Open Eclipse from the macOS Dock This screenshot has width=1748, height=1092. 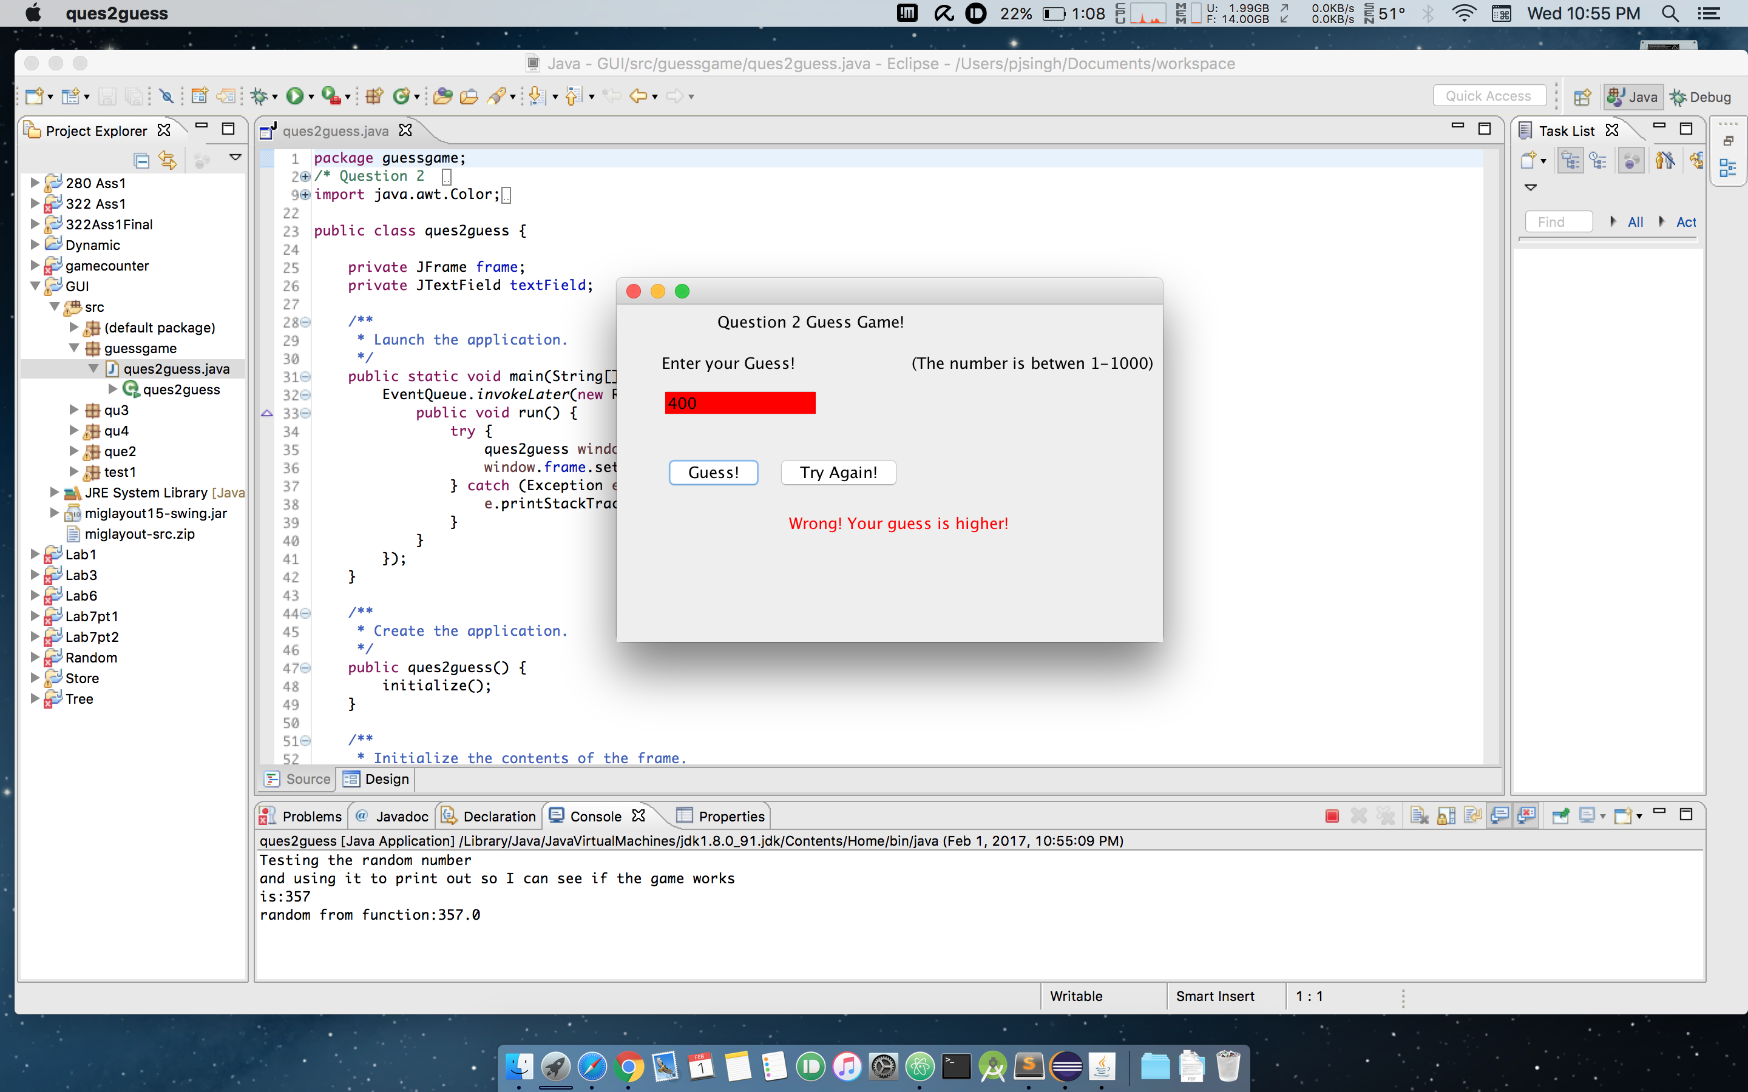point(1067,1066)
